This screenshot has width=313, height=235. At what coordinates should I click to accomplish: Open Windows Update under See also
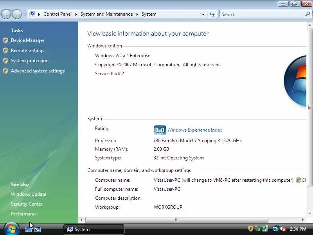29,194
